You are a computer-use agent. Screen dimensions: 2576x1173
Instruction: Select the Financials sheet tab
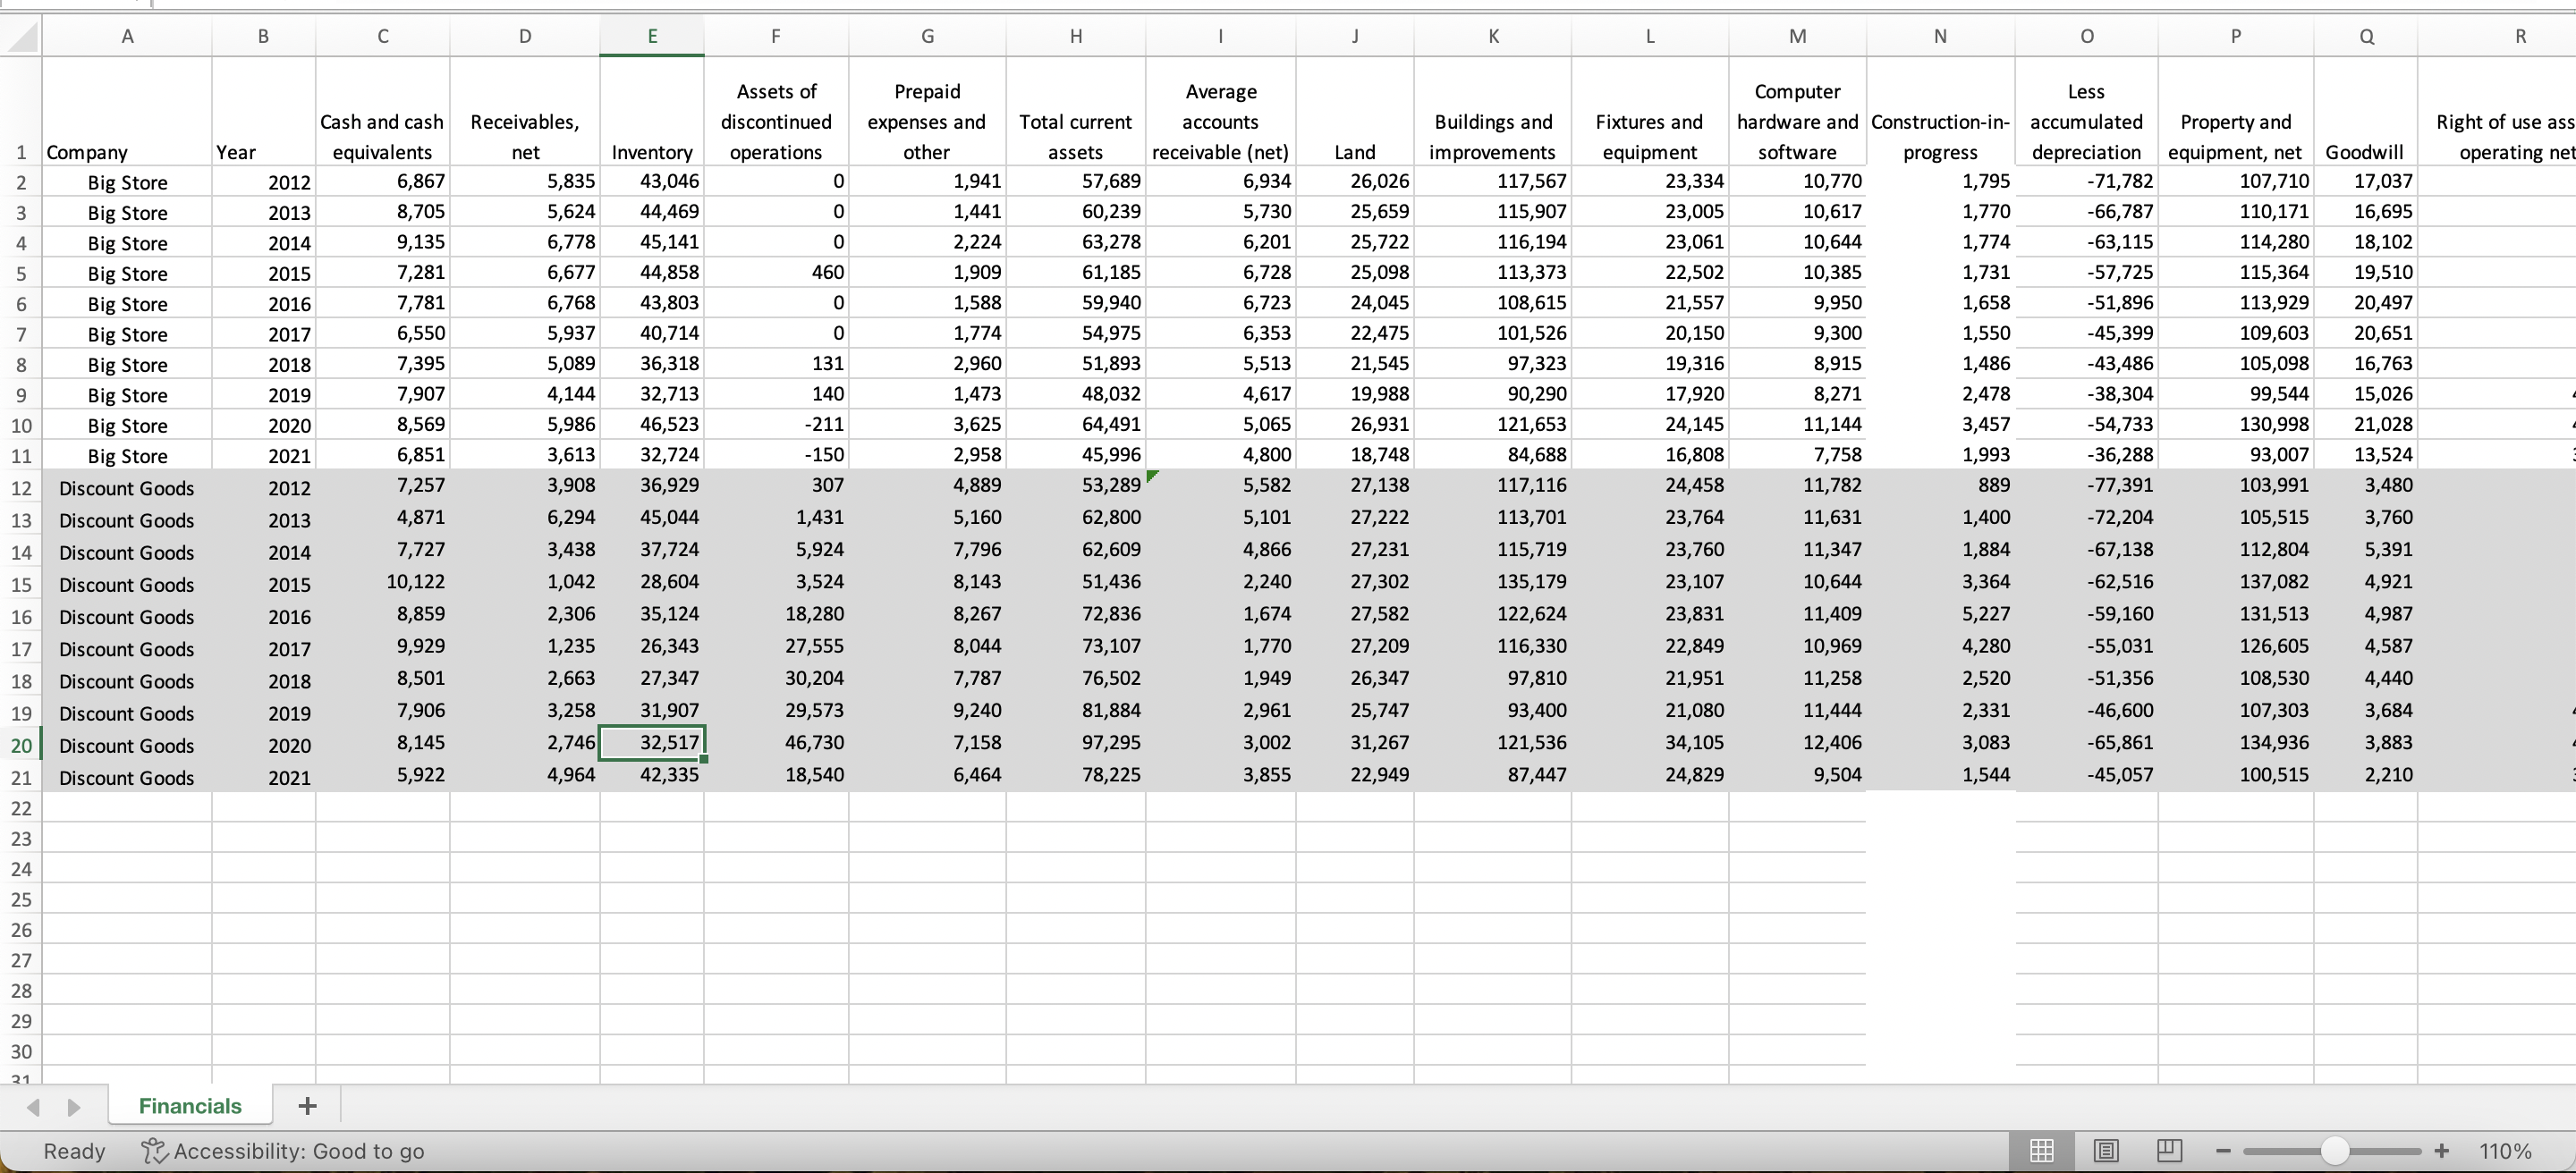pos(190,1105)
